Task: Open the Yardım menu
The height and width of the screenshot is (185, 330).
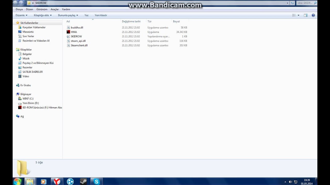Action: point(66,9)
